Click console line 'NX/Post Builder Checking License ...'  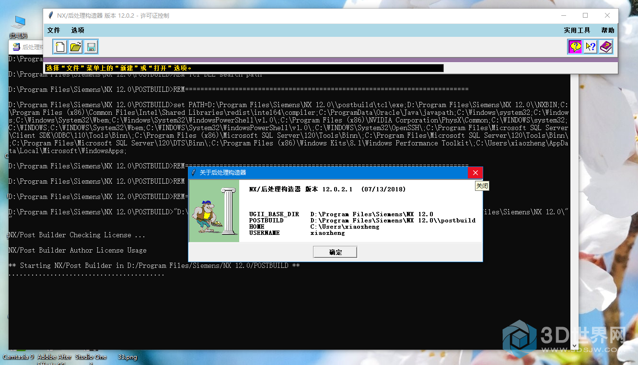point(77,235)
